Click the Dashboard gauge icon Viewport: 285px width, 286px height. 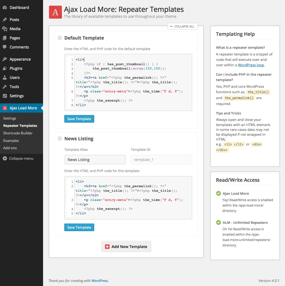(5, 8)
